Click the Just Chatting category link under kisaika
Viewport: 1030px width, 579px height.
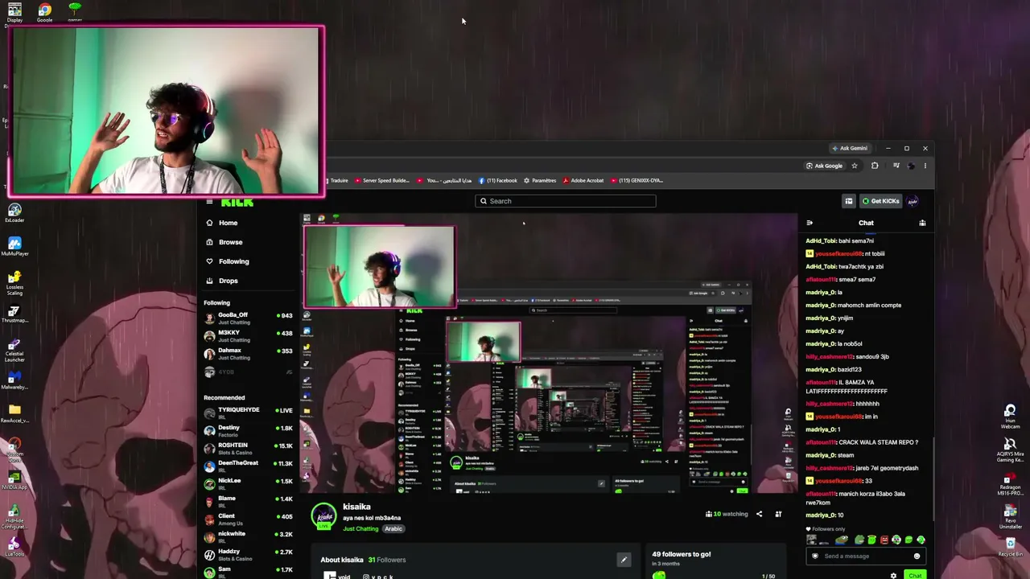click(x=360, y=529)
